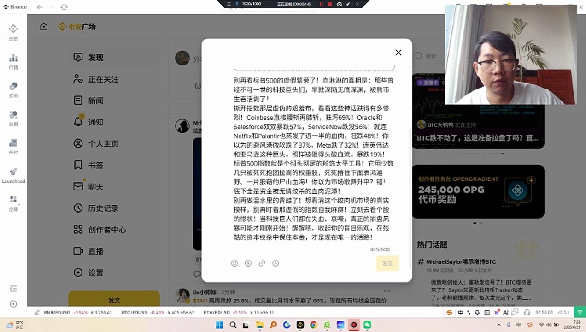This screenshot has width=586, height=332.
Task: Open Windows taskbar search
Action: tap(233, 325)
